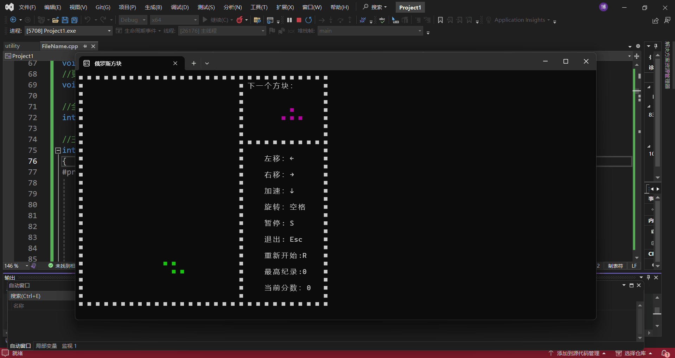Switch to the 自动窗口 tab
This screenshot has width=675, height=358.
click(20, 346)
